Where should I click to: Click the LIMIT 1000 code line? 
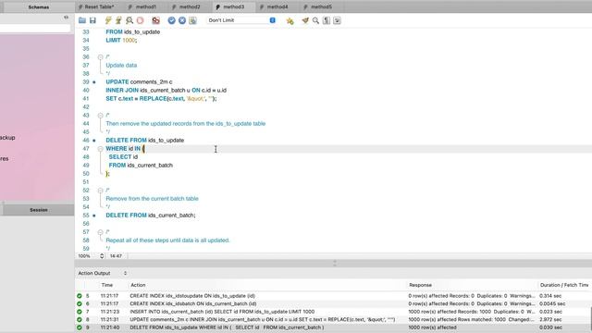click(x=121, y=41)
